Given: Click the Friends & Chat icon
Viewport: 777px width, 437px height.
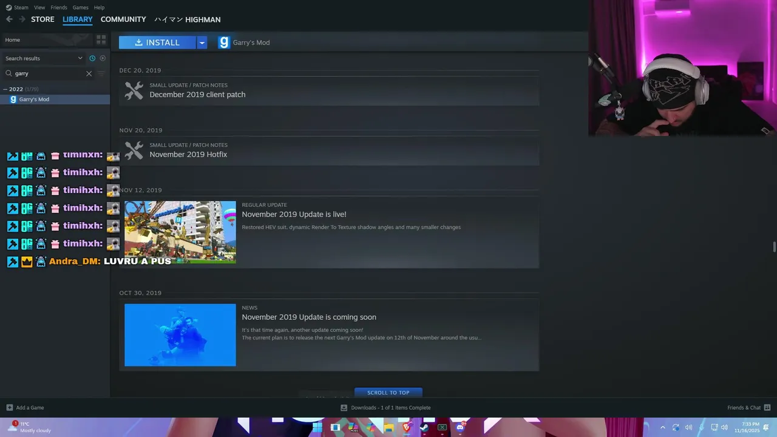Looking at the screenshot, I should pyautogui.click(x=767, y=408).
